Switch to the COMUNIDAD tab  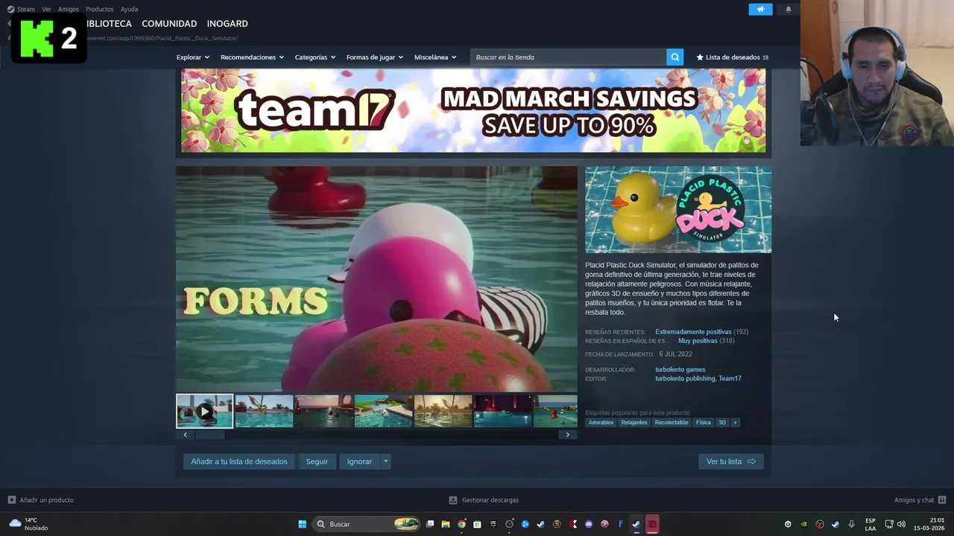[169, 24]
